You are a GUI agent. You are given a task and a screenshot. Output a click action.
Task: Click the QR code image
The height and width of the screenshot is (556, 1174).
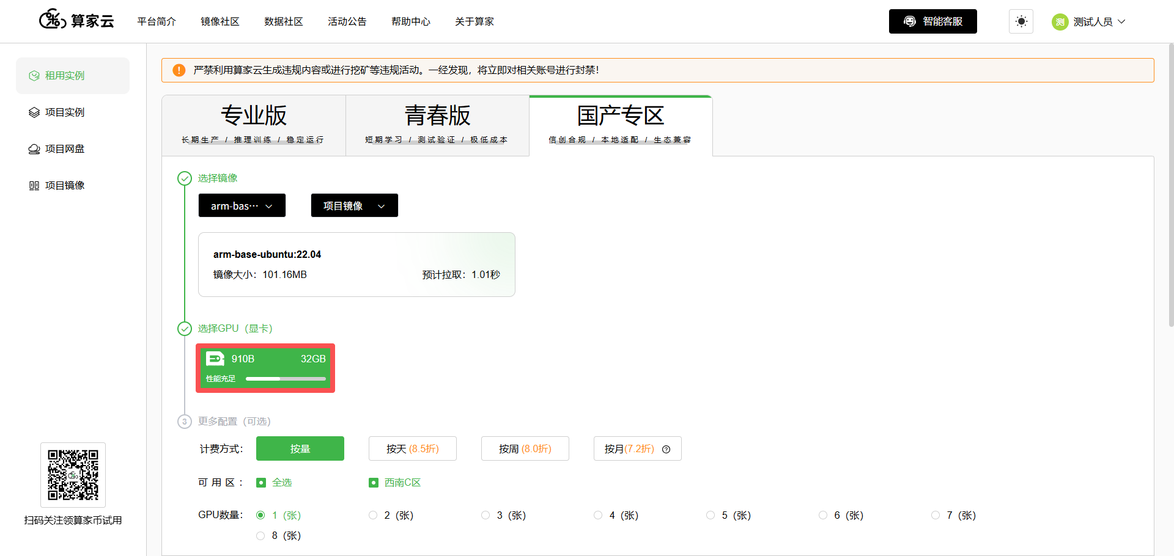pyautogui.click(x=73, y=475)
